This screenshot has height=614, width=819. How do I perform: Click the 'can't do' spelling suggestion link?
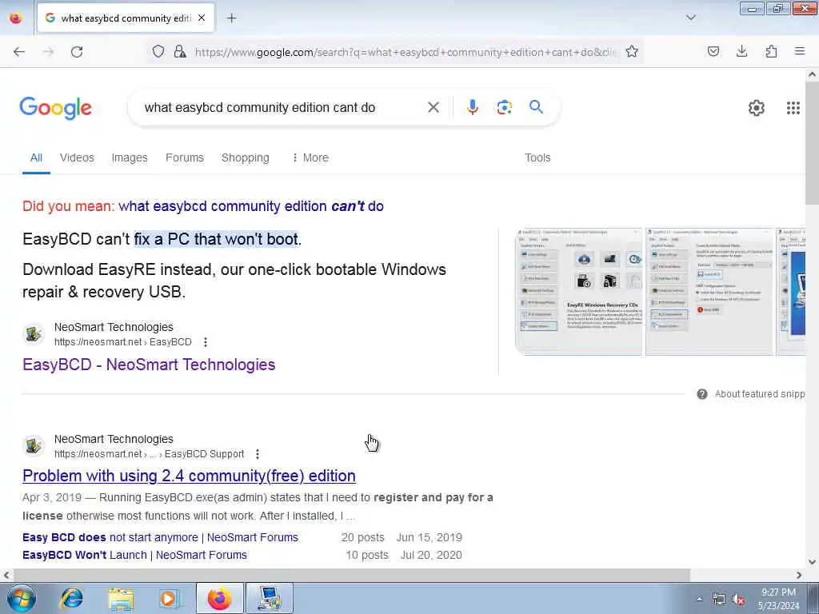pyautogui.click(x=250, y=206)
